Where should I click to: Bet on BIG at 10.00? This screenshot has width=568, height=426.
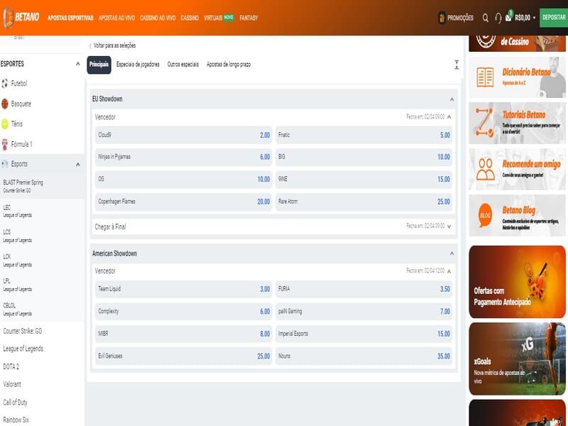(364, 157)
